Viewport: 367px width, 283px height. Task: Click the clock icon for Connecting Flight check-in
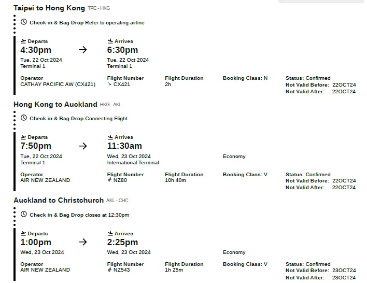(x=24, y=118)
